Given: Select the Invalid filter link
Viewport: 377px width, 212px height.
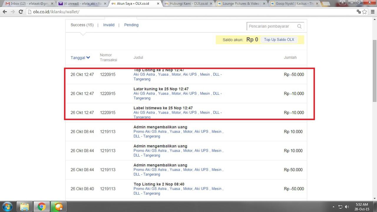Looking at the screenshot, I should pos(109,25).
